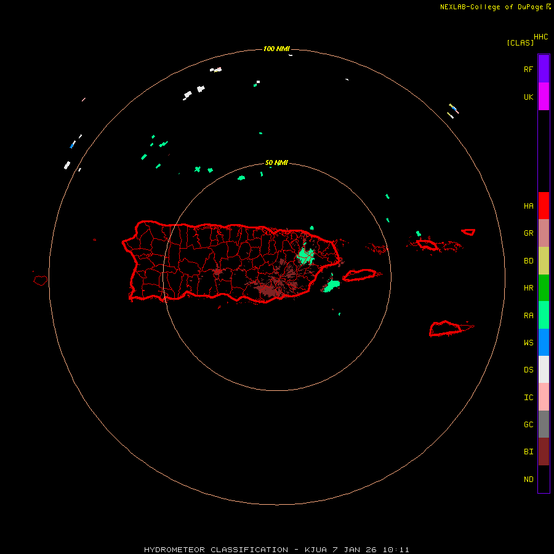Click the BI legend label
The width and height of the screenshot is (554, 554).
pyautogui.click(x=528, y=452)
